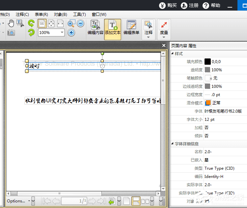Click the 购买 button

coord(168,5)
